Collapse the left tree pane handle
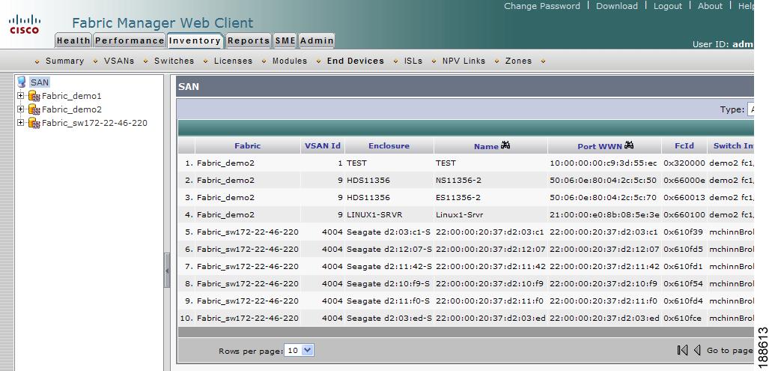The image size is (769, 371). pos(167,271)
